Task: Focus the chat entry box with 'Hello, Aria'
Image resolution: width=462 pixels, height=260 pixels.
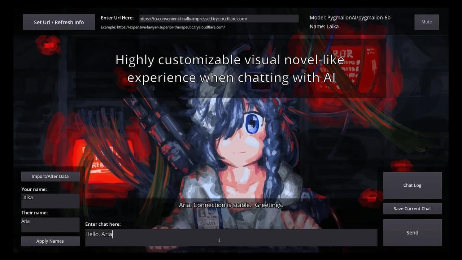Action: click(231, 238)
